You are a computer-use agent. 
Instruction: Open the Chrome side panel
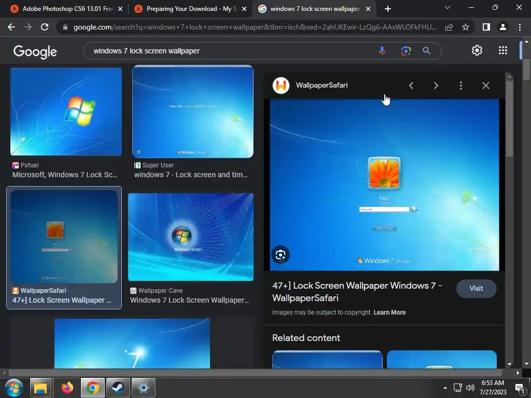tap(486, 27)
